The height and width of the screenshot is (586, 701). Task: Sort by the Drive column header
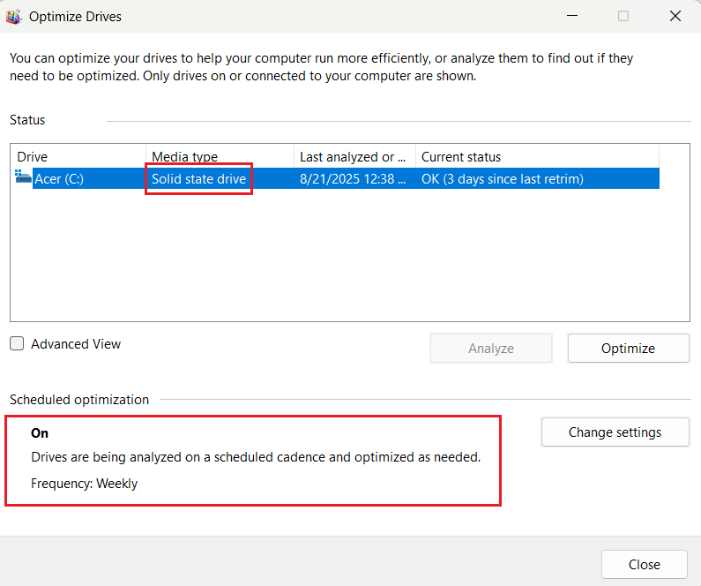pyautogui.click(x=78, y=157)
